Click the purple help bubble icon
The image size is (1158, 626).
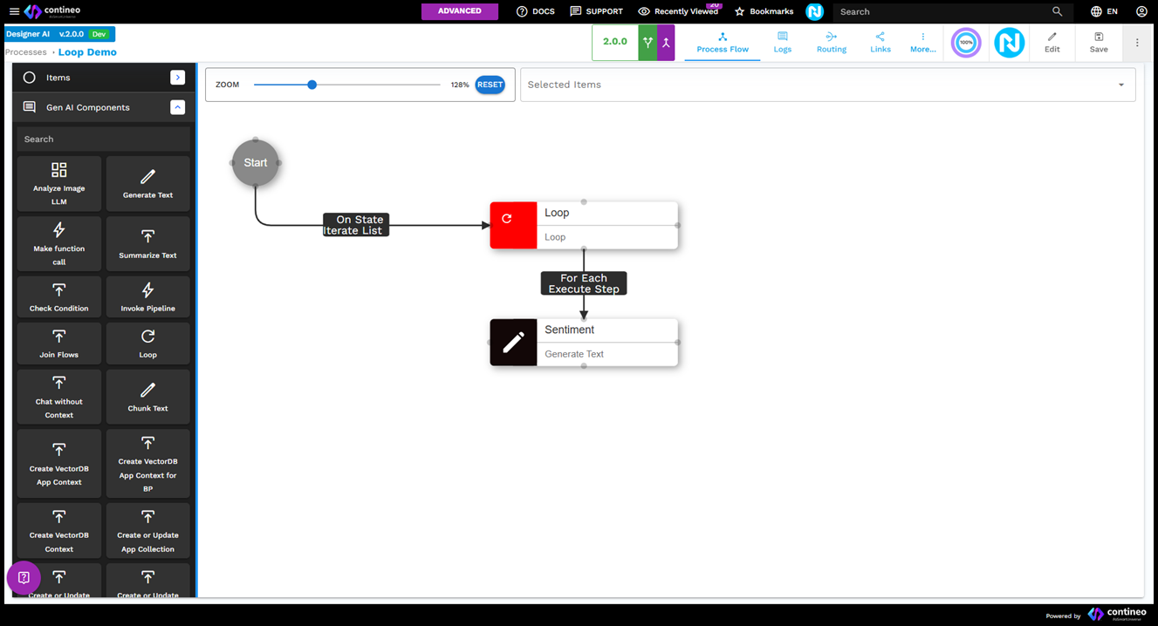(x=24, y=577)
